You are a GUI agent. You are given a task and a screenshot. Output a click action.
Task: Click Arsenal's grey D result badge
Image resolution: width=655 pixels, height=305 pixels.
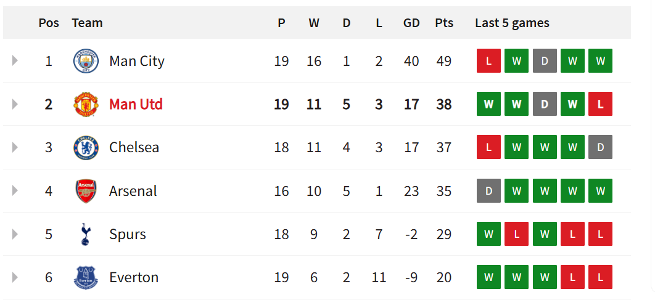coord(488,191)
